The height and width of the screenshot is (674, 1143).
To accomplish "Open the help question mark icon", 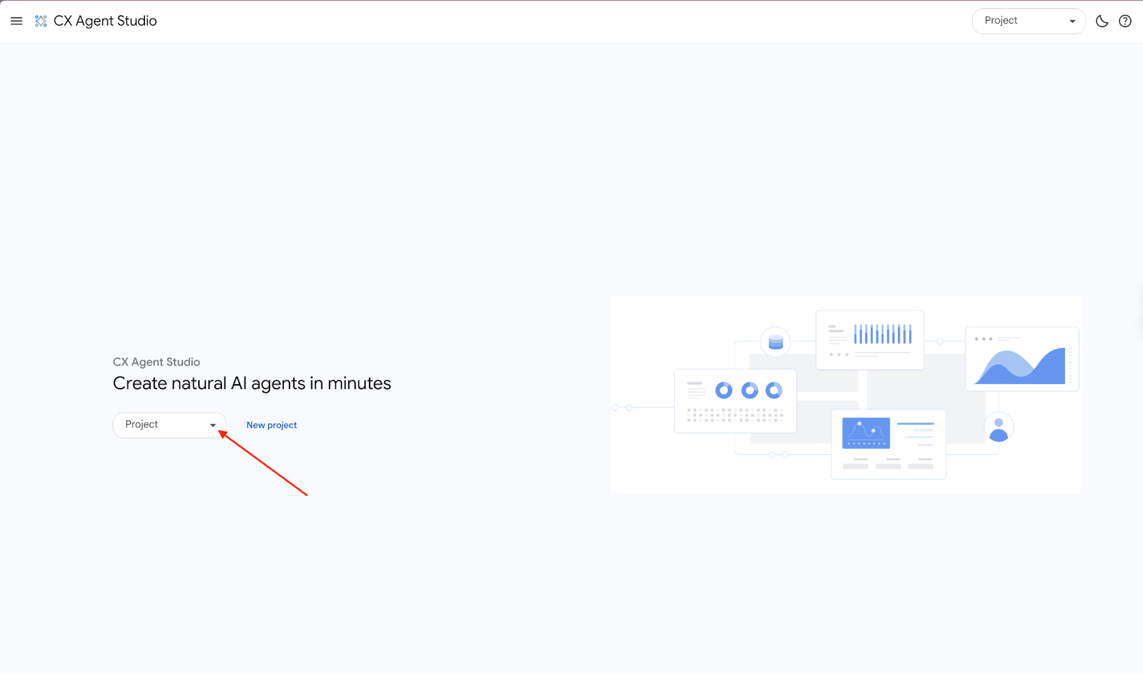I will (1125, 21).
